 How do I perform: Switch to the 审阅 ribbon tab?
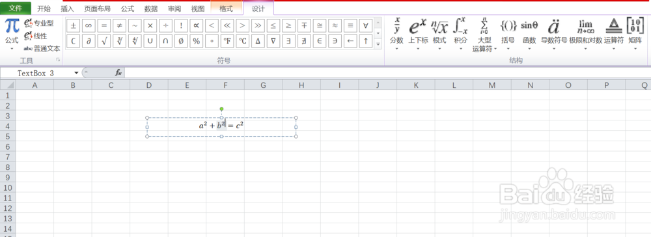(x=174, y=8)
